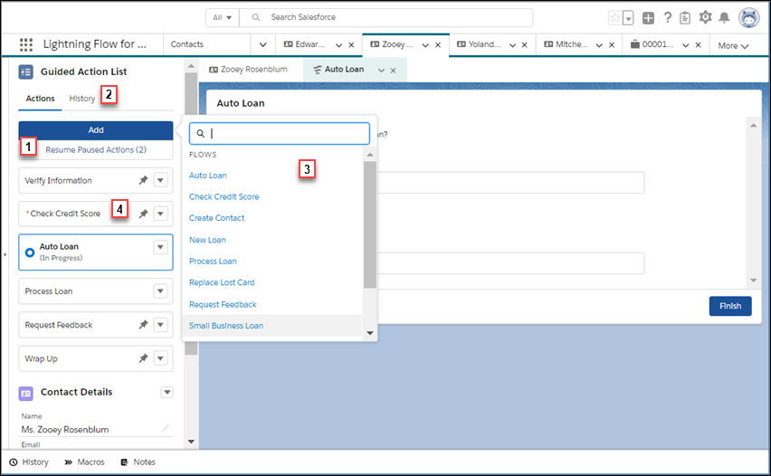Open Macros in the utility bar
This screenshot has height=476, width=771.
pos(84,462)
